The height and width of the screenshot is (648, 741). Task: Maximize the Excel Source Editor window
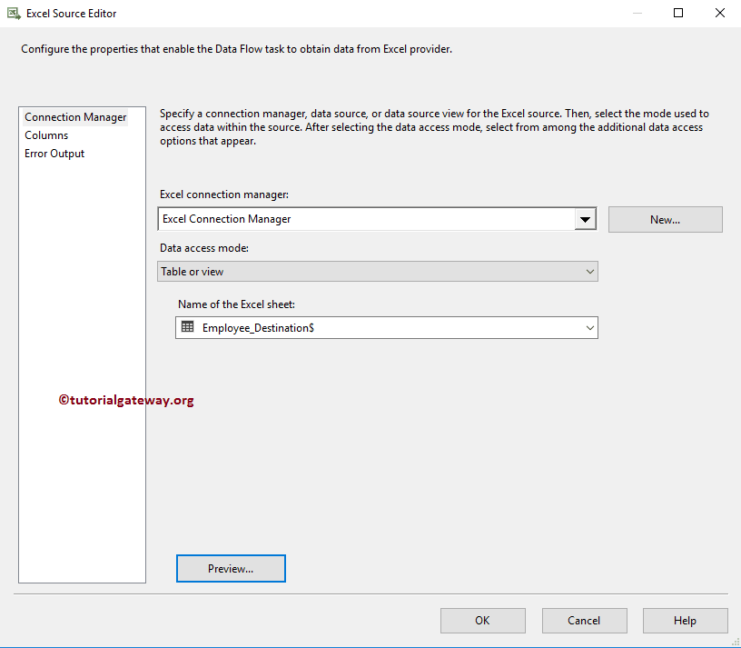click(677, 13)
